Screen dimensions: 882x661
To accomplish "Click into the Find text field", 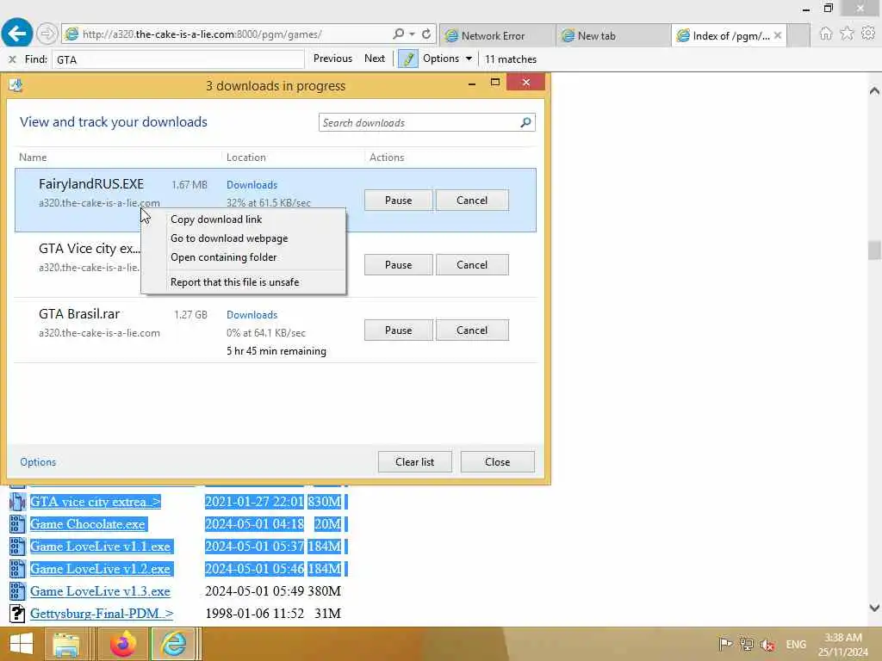I will coord(178,59).
